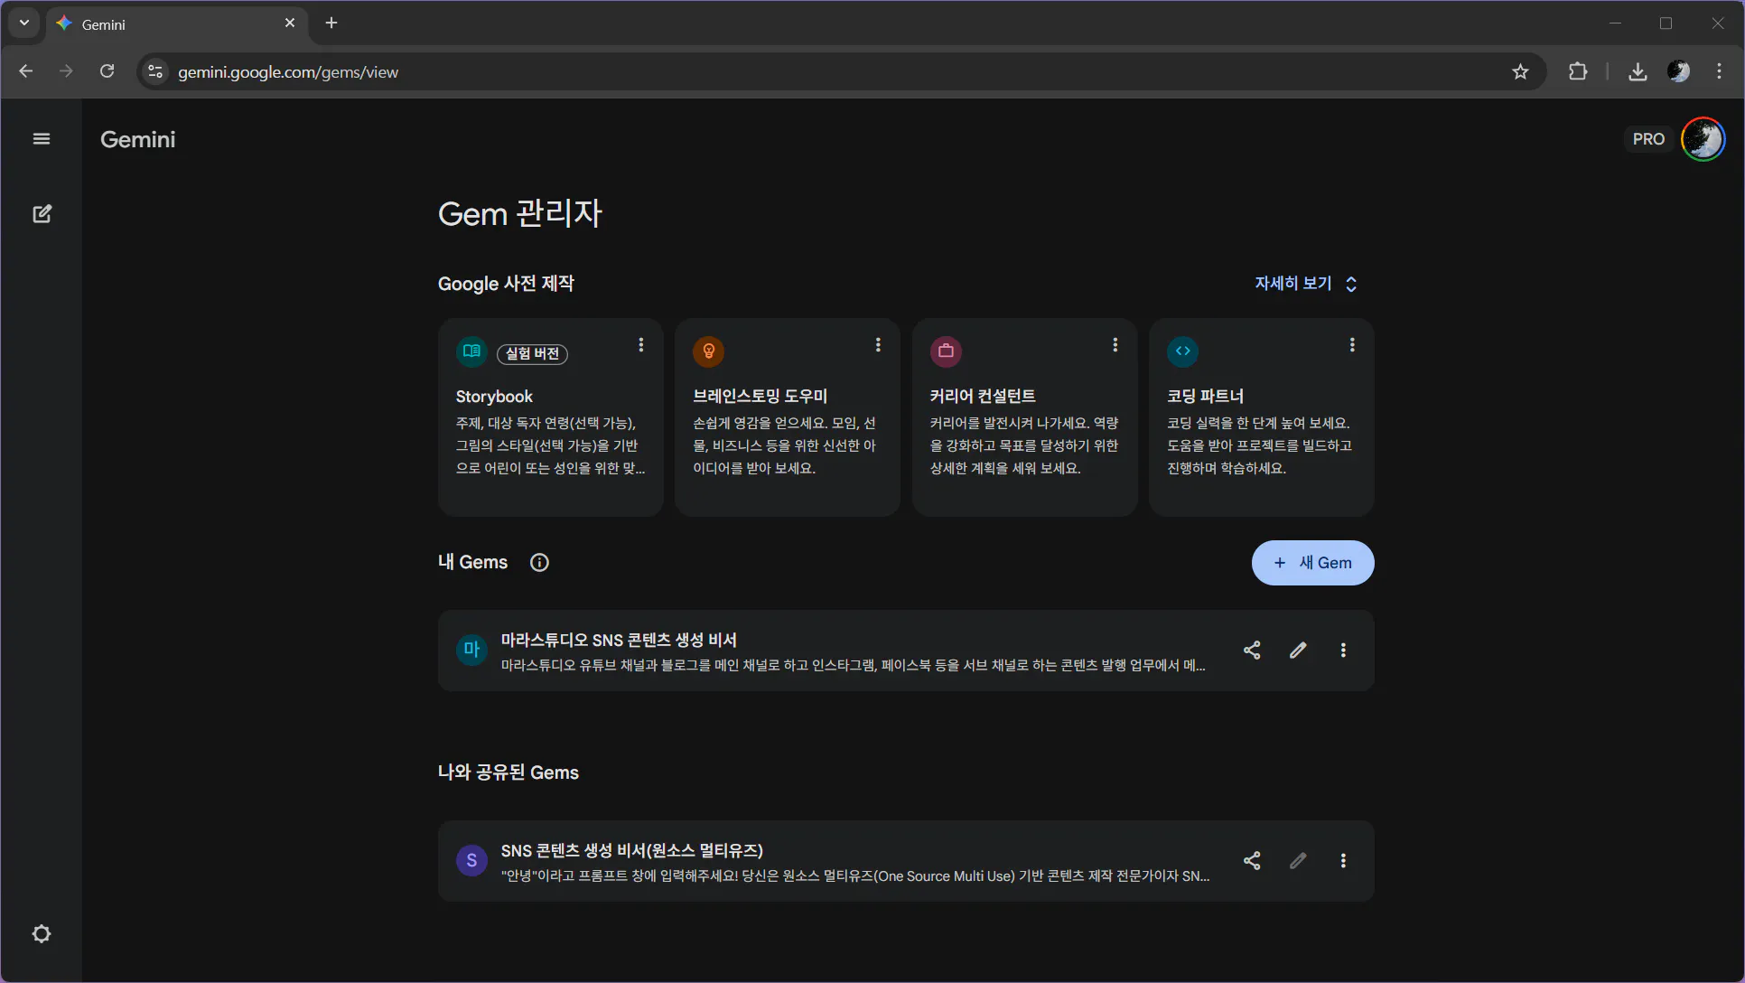View site information icon in address bar
This screenshot has width=1745, height=983.
tap(155, 71)
